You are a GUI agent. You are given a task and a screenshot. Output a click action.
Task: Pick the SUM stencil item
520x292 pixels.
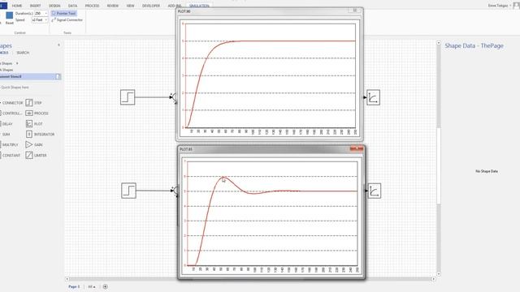coord(6,135)
